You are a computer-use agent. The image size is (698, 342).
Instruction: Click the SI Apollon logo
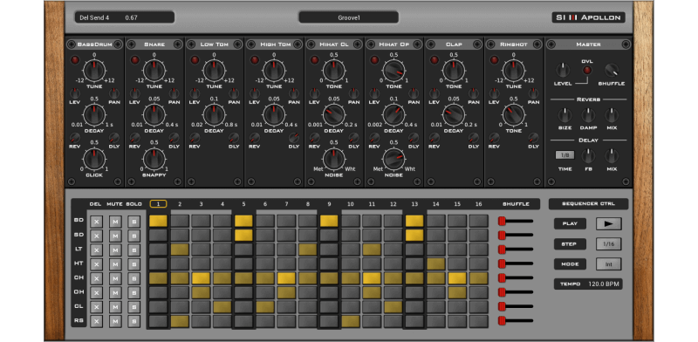click(x=588, y=17)
